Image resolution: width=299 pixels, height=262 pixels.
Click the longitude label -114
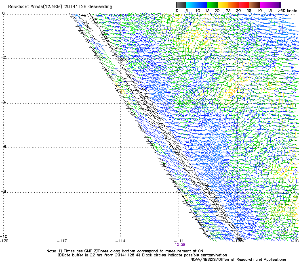click(x=120, y=241)
